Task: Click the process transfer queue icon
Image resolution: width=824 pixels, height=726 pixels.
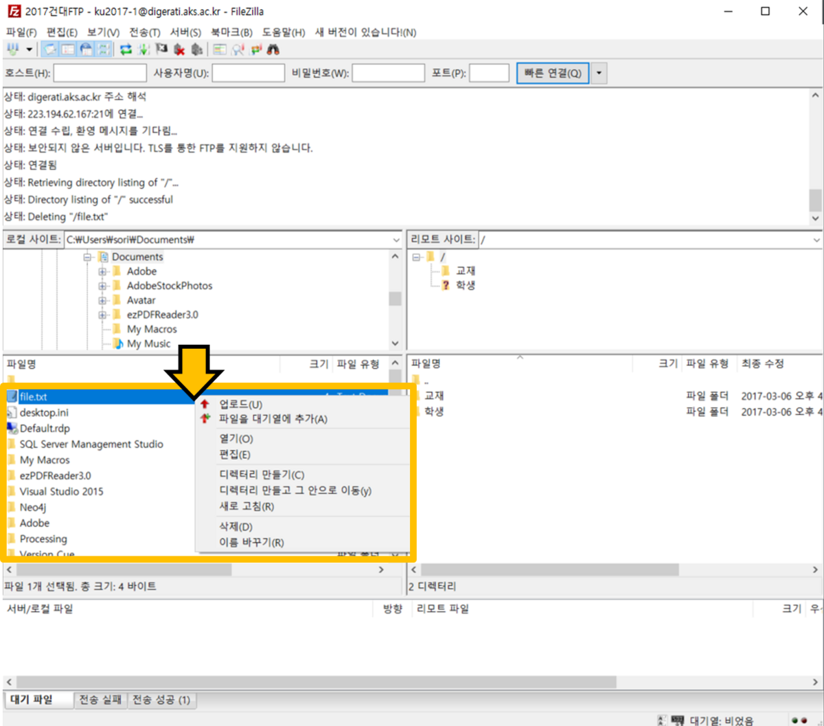Action: point(144,49)
